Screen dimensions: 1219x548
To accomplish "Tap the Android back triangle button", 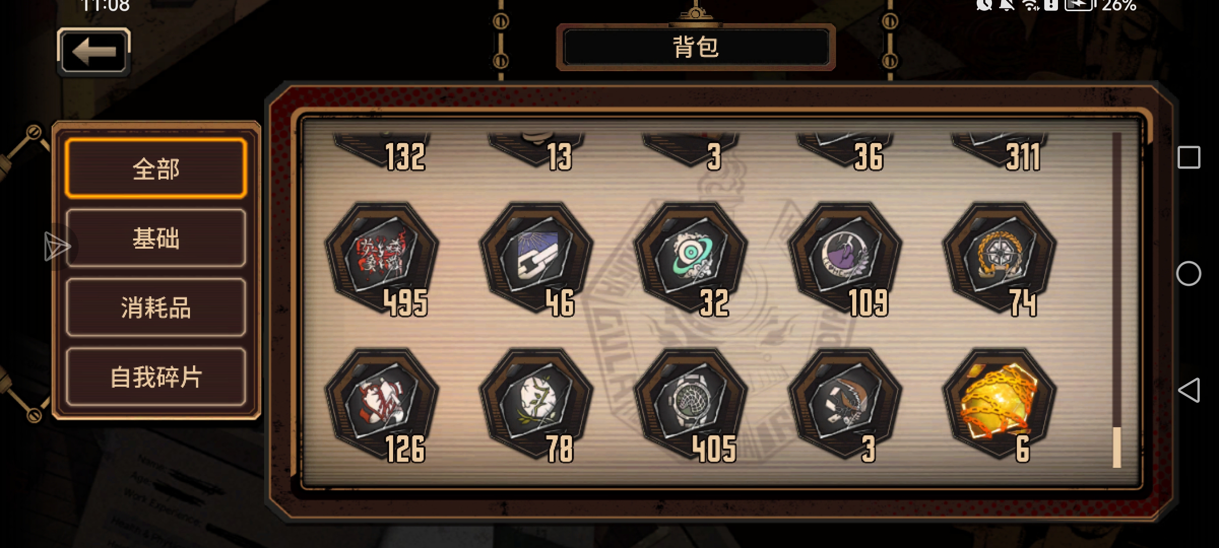I will point(1189,390).
